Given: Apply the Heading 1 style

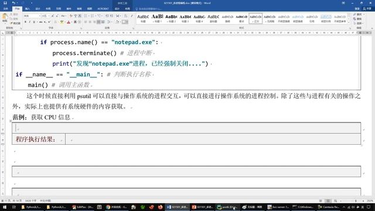Looking at the screenshot, I should click(157, 18).
